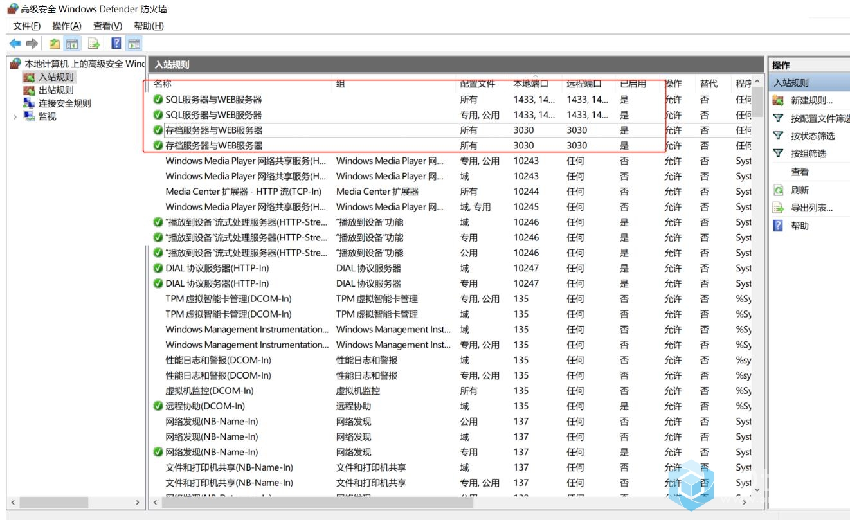Select rule TPM 虚拟智能卡管理(DCOM-In) with 域 profile
The width and height of the screenshot is (850, 520).
click(x=228, y=314)
